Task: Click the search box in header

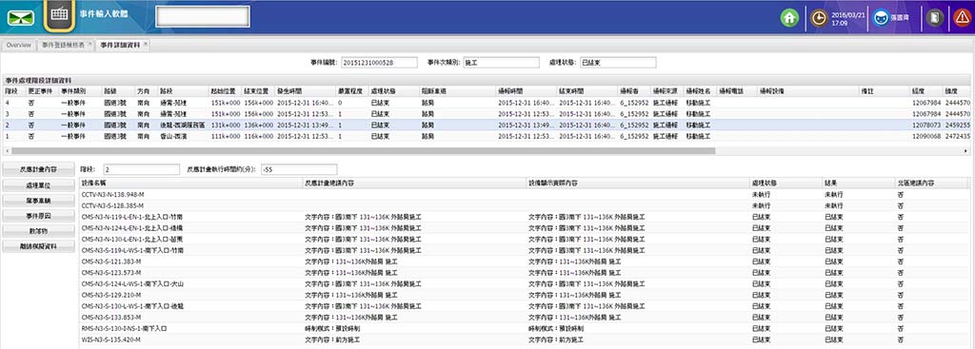Action: 203,17
